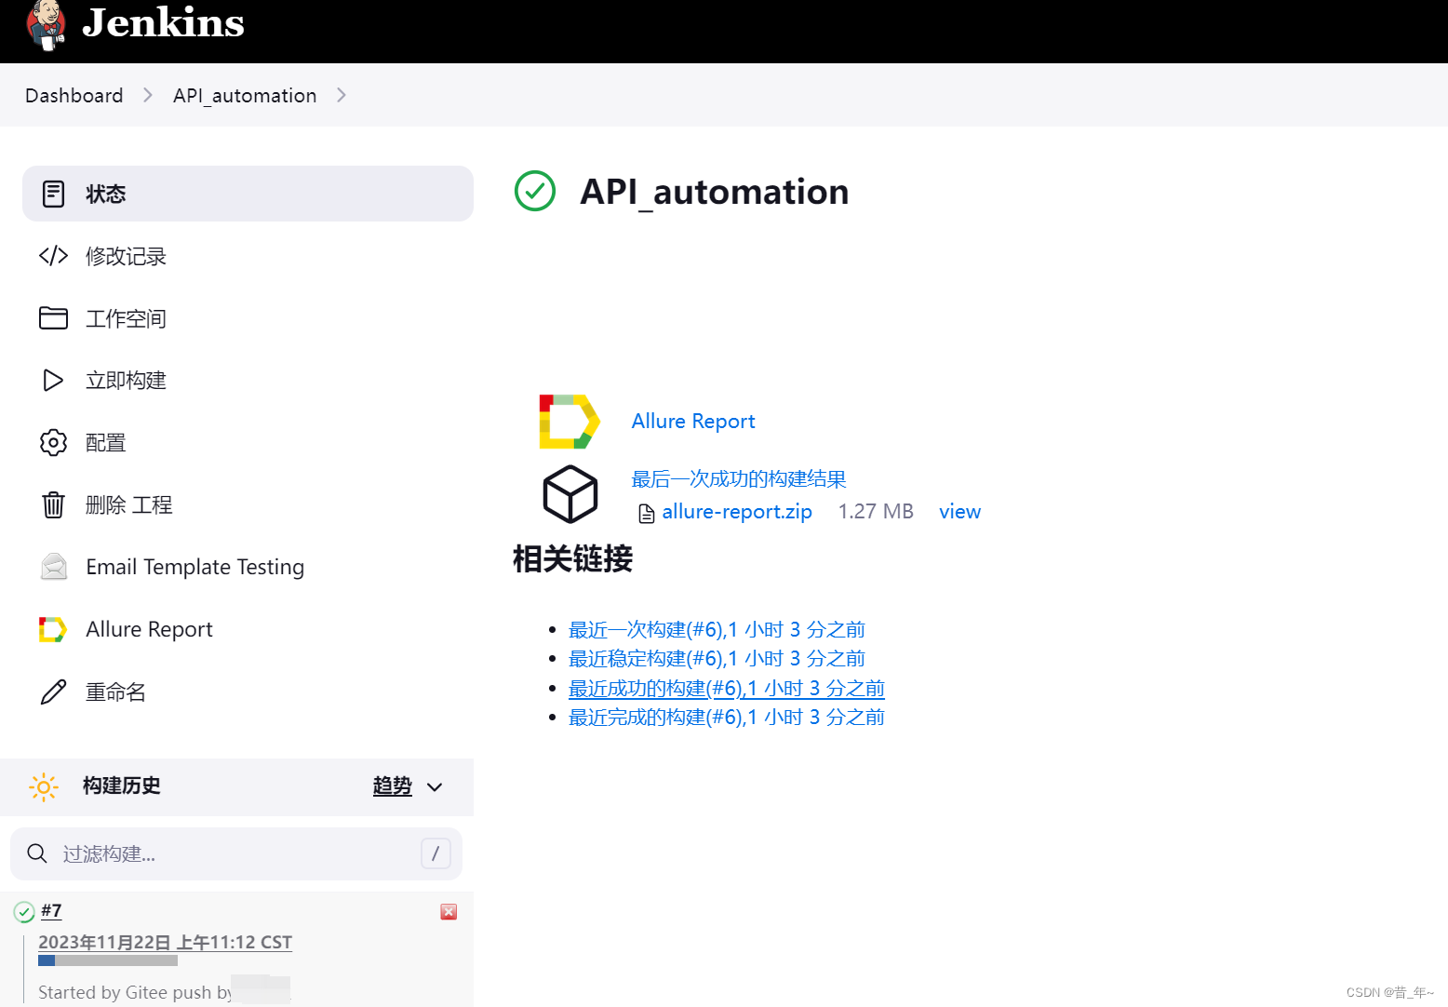Click the sun weather icon in 构建历史
The image size is (1448, 1007).
(43, 786)
